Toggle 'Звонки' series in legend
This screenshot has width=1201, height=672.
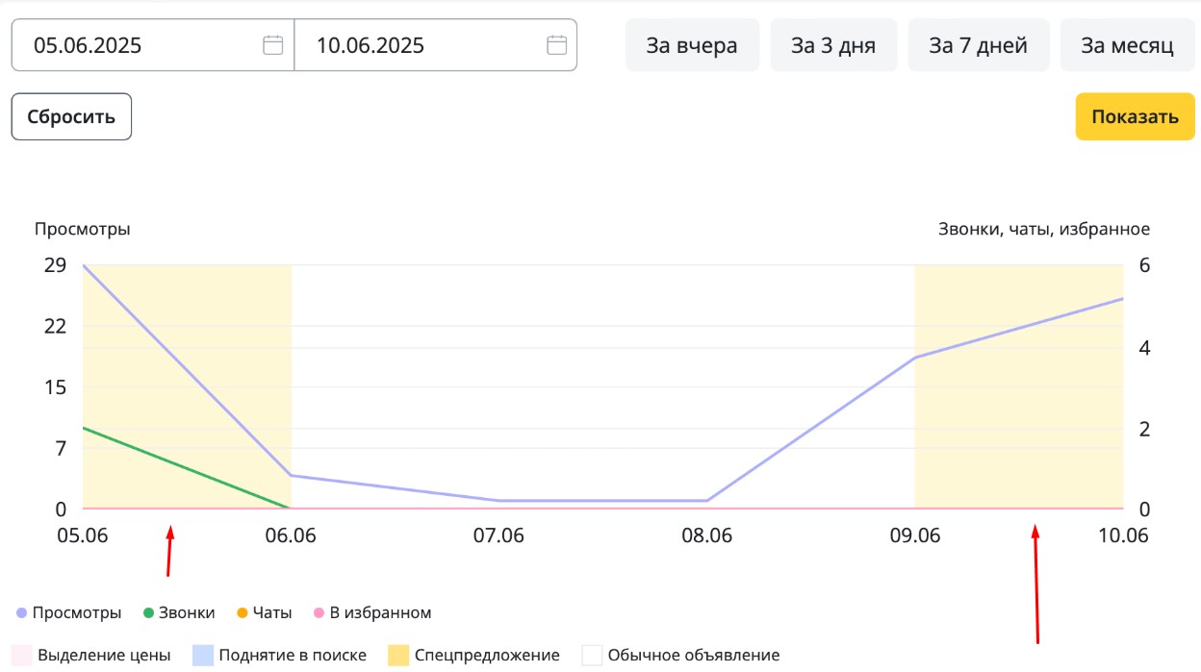pos(179,612)
